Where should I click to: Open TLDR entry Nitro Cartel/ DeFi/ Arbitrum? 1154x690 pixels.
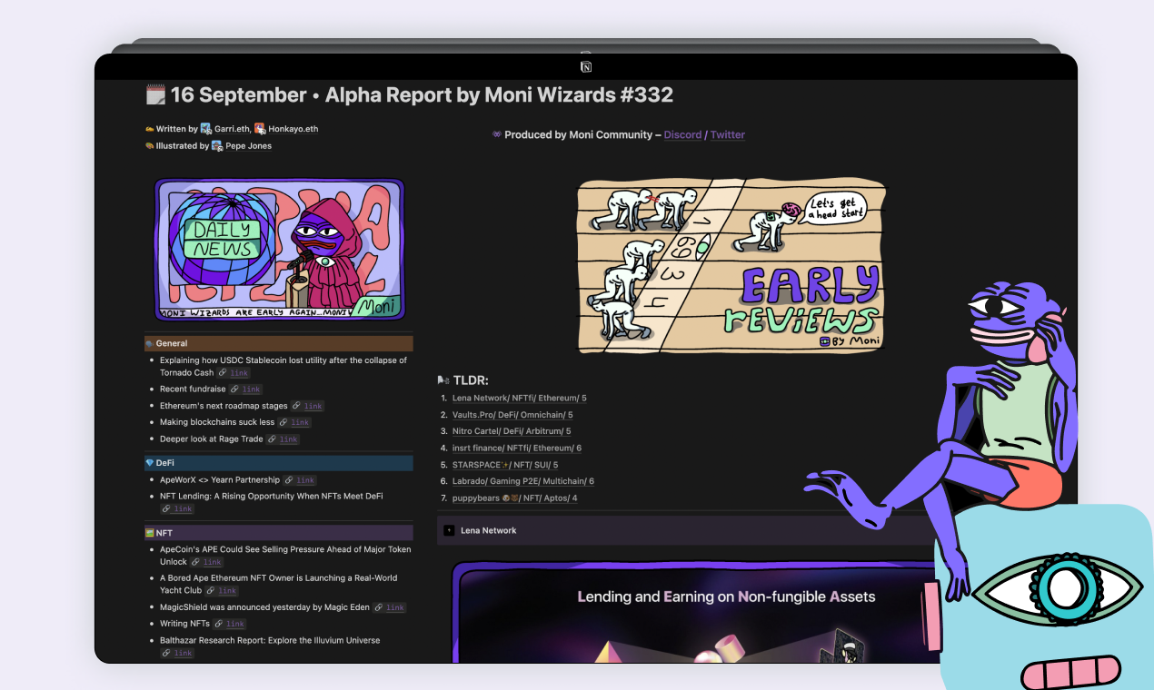[512, 431]
